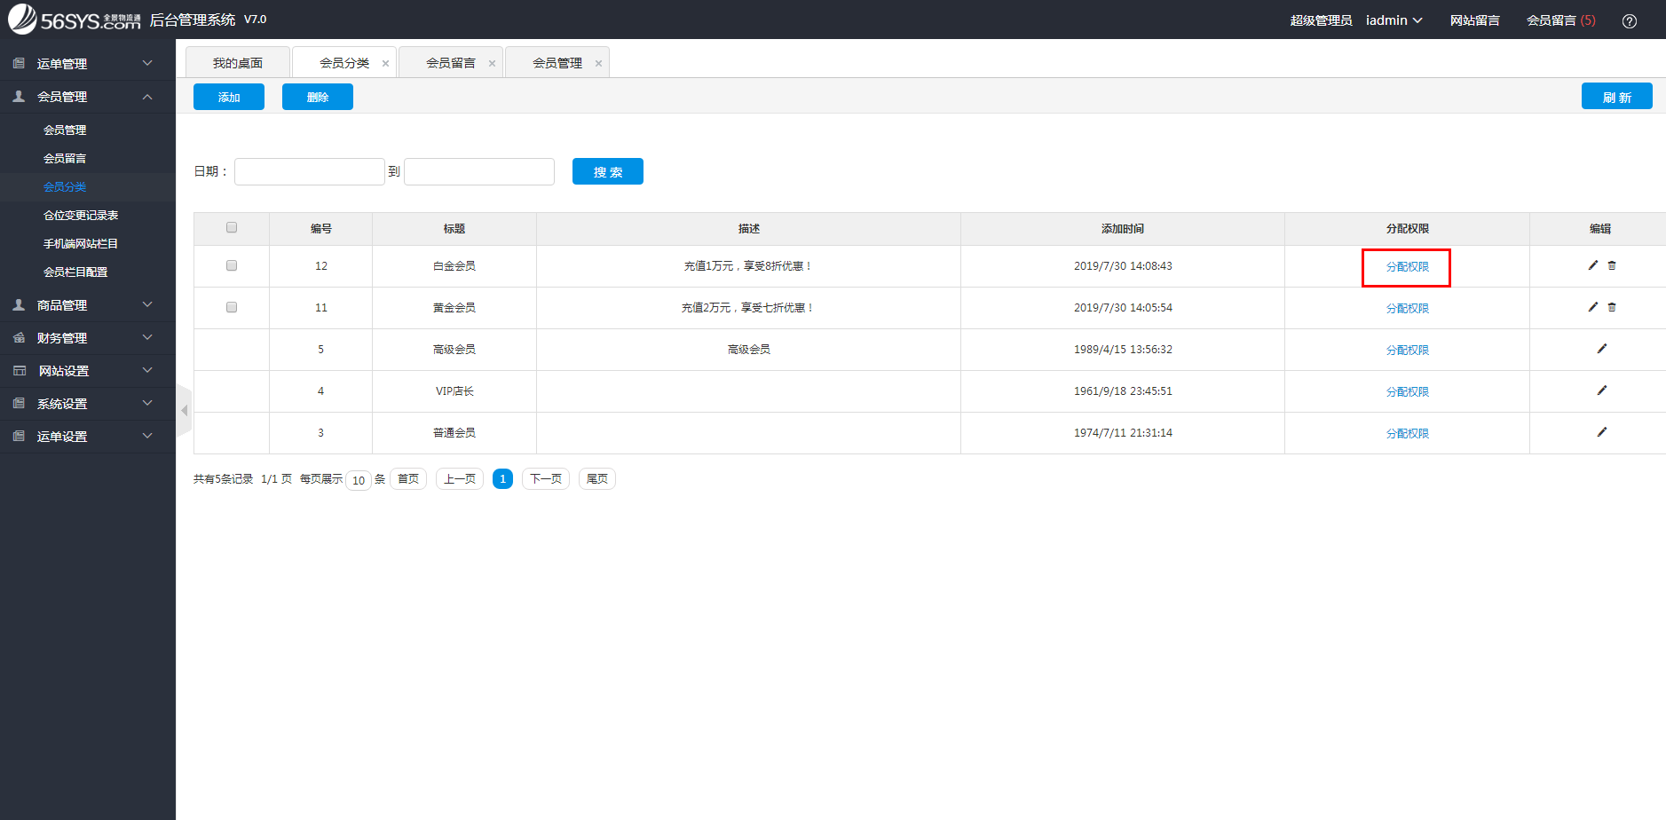This screenshot has height=820, width=1666.
Task: Open the 运单管理 module icon in sidebar
Action: pos(17,63)
